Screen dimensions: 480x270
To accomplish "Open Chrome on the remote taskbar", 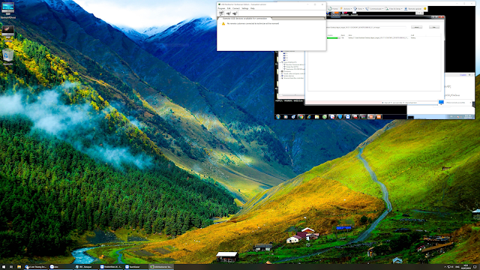I will [301, 117].
